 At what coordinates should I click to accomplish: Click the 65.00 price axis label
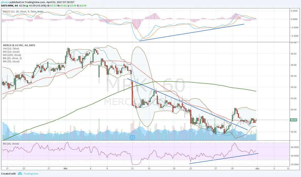pos(294,87)
